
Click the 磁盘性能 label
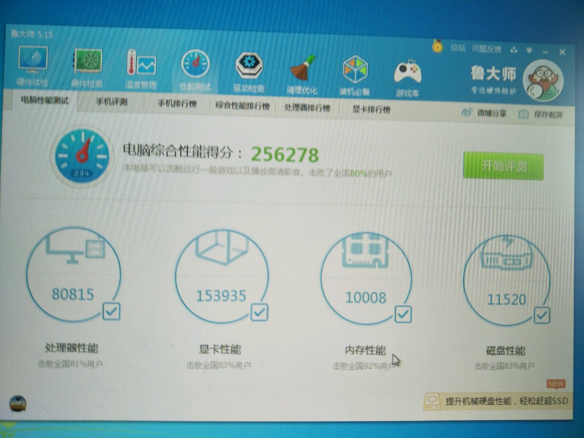pyautogui.click(x=506, y=351)
